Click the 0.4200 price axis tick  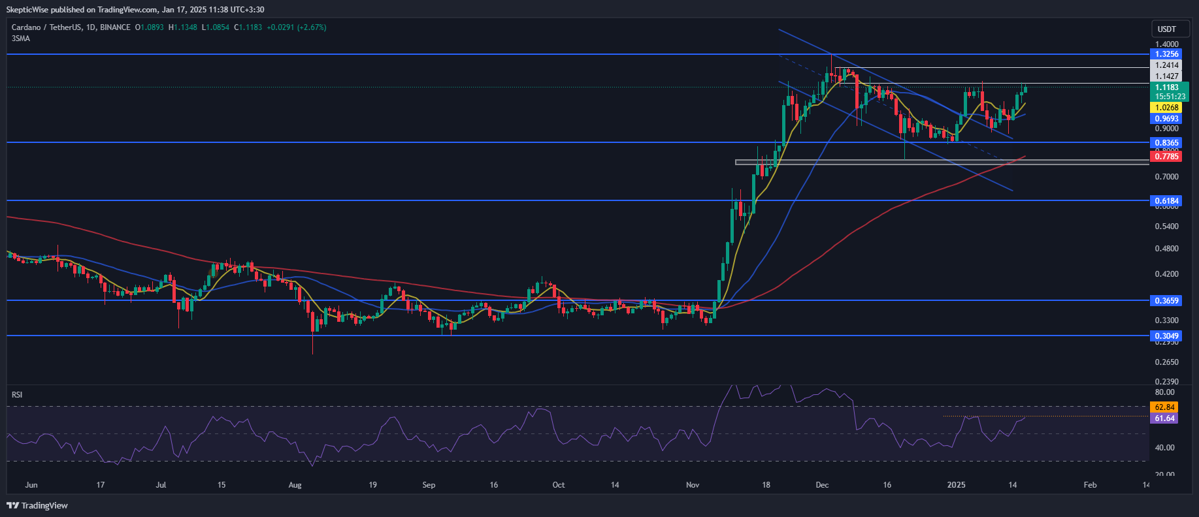(1167, 274)
